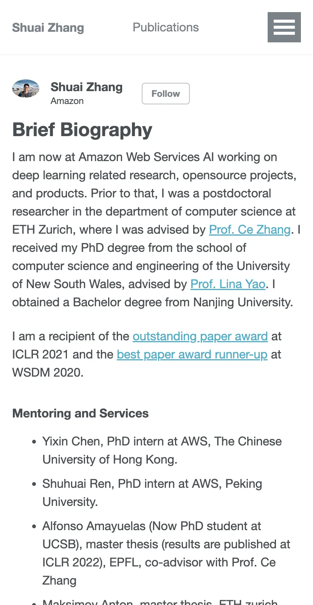The image size is (313, 605).
Task: Click the Shuai Zhang author name heading
Action: tap(87, 87)
